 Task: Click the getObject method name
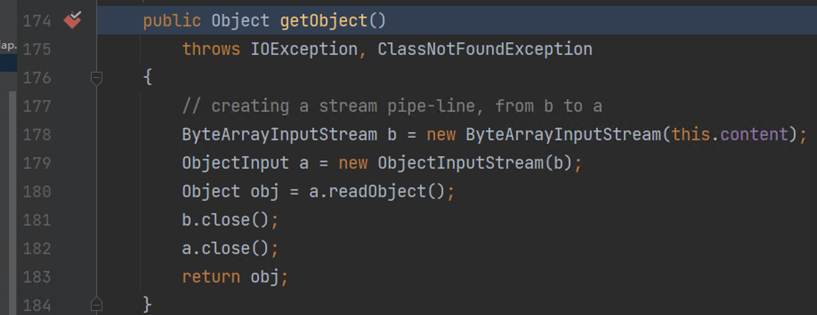click(x=324, y=21)
